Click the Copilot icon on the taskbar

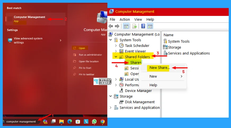45,122
